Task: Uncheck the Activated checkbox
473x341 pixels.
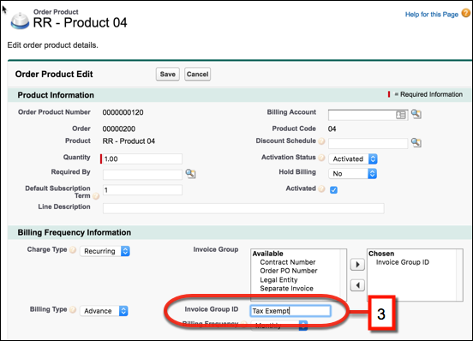Action: click(333, 190)
